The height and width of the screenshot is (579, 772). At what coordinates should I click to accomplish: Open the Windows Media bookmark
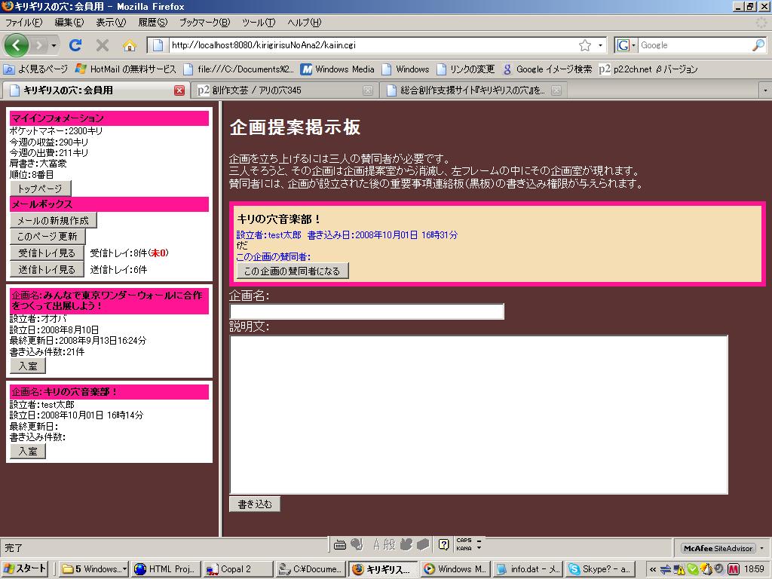coord(338,69)
